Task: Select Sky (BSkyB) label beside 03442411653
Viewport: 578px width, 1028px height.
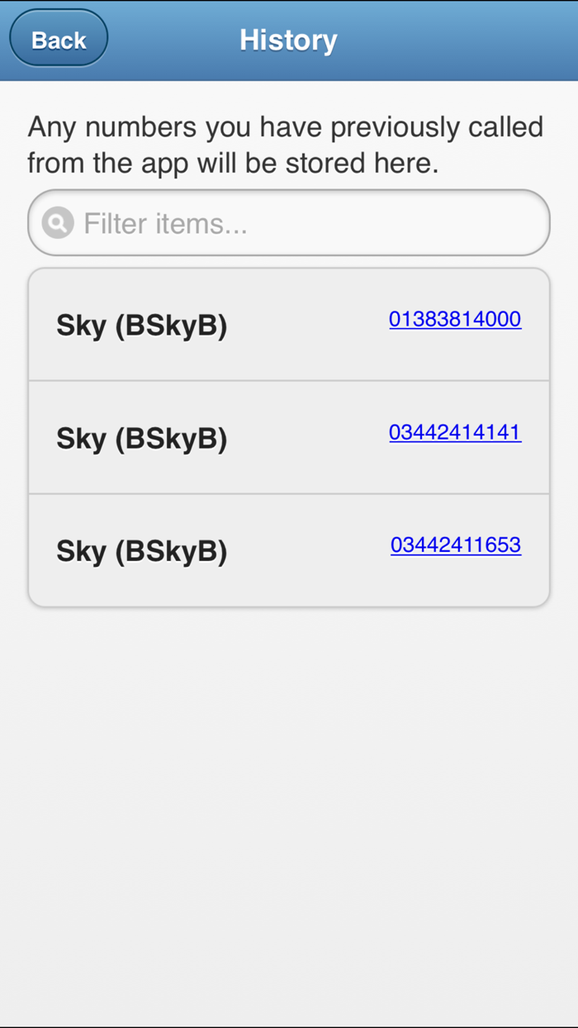Action: (x=141, y=551)
